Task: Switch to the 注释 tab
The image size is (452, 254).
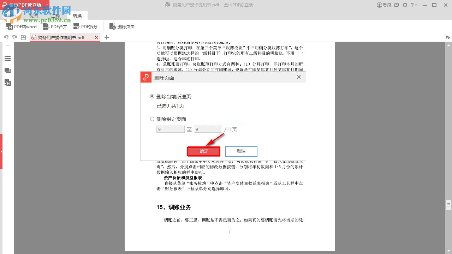Action: coord(55,16)
